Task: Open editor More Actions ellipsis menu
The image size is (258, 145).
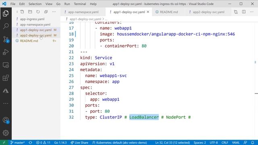Action: point(252,12)
